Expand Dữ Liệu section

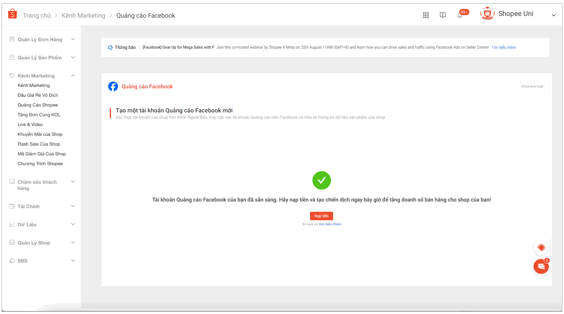73,224
